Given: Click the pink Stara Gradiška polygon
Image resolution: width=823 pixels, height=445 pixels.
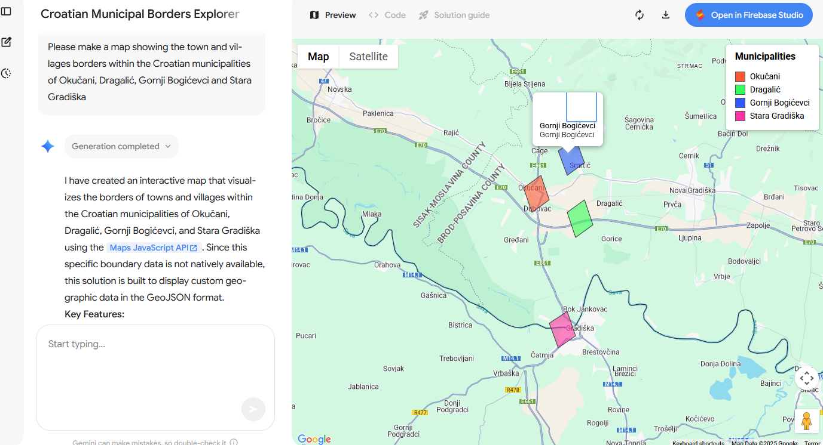Looking at the screenshot, I should 562,330.
